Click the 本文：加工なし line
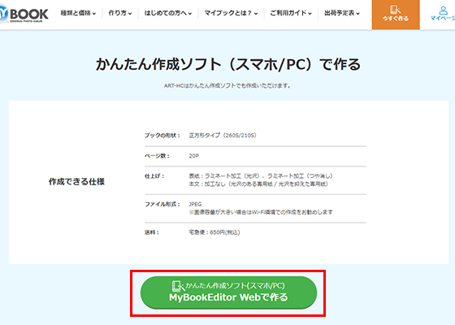Image resolution: width=455 pixels, height=325 pixels. (x=258, y=184)
